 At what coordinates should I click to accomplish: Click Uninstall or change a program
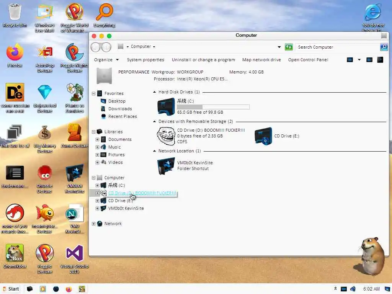[204, 60]
